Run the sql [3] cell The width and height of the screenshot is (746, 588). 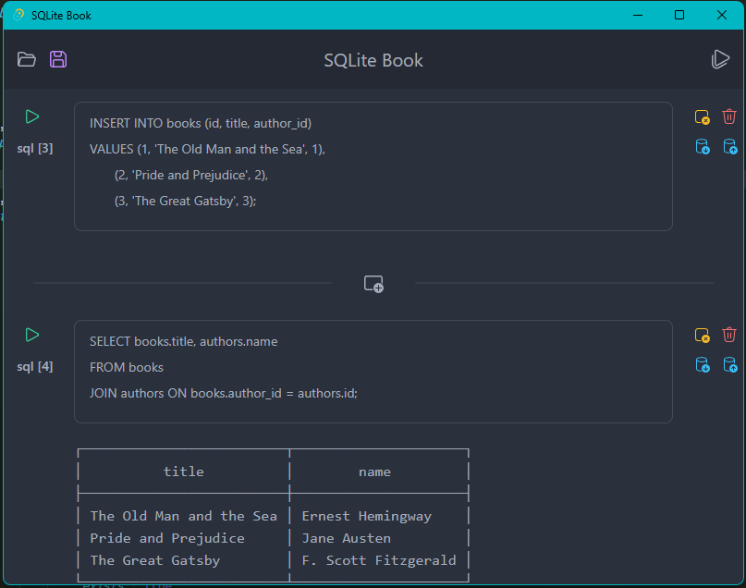click(31, 116)
